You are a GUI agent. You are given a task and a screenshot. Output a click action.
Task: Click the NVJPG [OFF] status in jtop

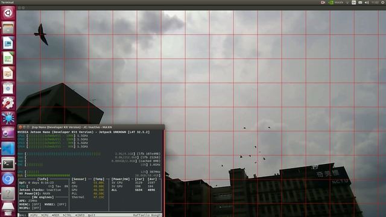tap(30, 208)
